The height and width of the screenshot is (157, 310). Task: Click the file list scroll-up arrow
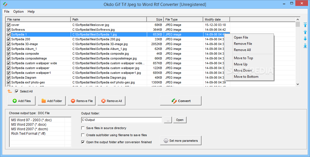coord(298,19)
